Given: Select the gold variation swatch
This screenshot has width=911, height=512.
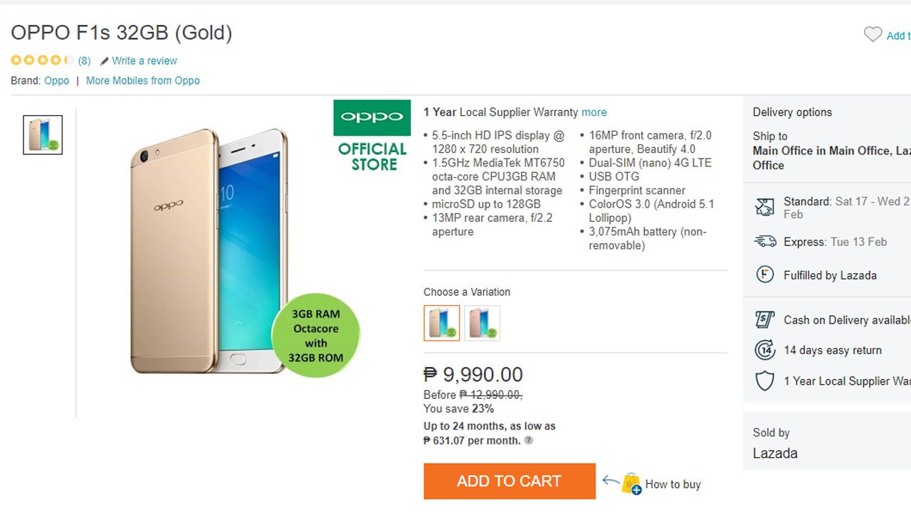Looking at the screenshot, I should coord(441,322).
